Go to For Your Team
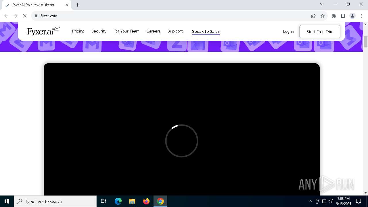 tap(126, 31)
